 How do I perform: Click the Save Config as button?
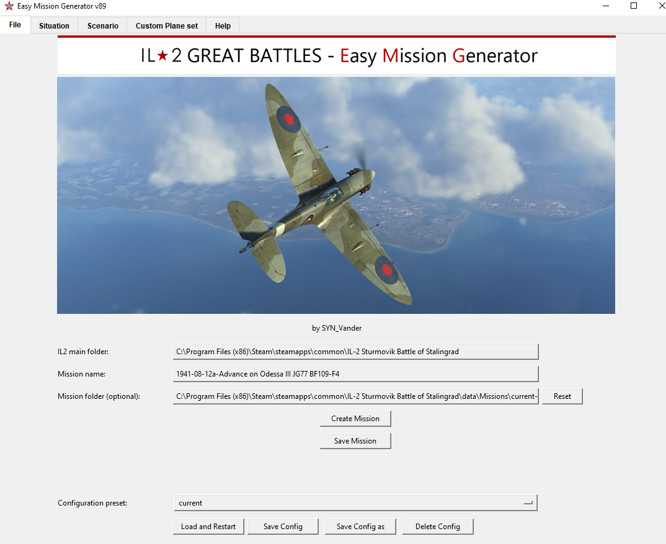tap(360, 527)
